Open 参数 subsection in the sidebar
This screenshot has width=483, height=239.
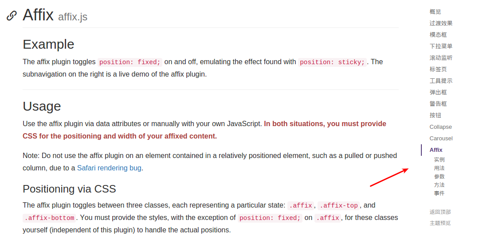[x=439, y=177]
